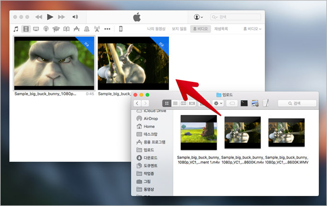Open 다운로드 in the Finder sidebar
The height and width of the screenshot is (206, 327).
(x=147, y=158)
